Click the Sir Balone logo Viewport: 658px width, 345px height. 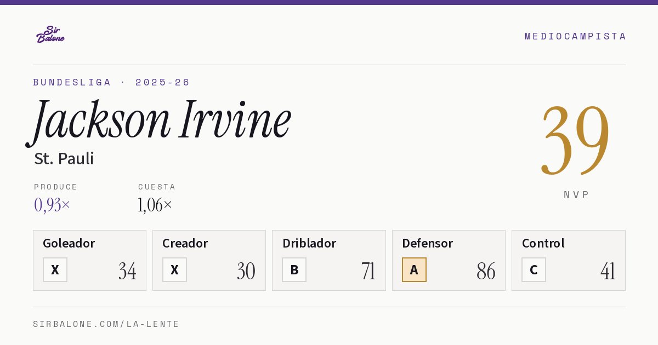[x=50, y=34]
